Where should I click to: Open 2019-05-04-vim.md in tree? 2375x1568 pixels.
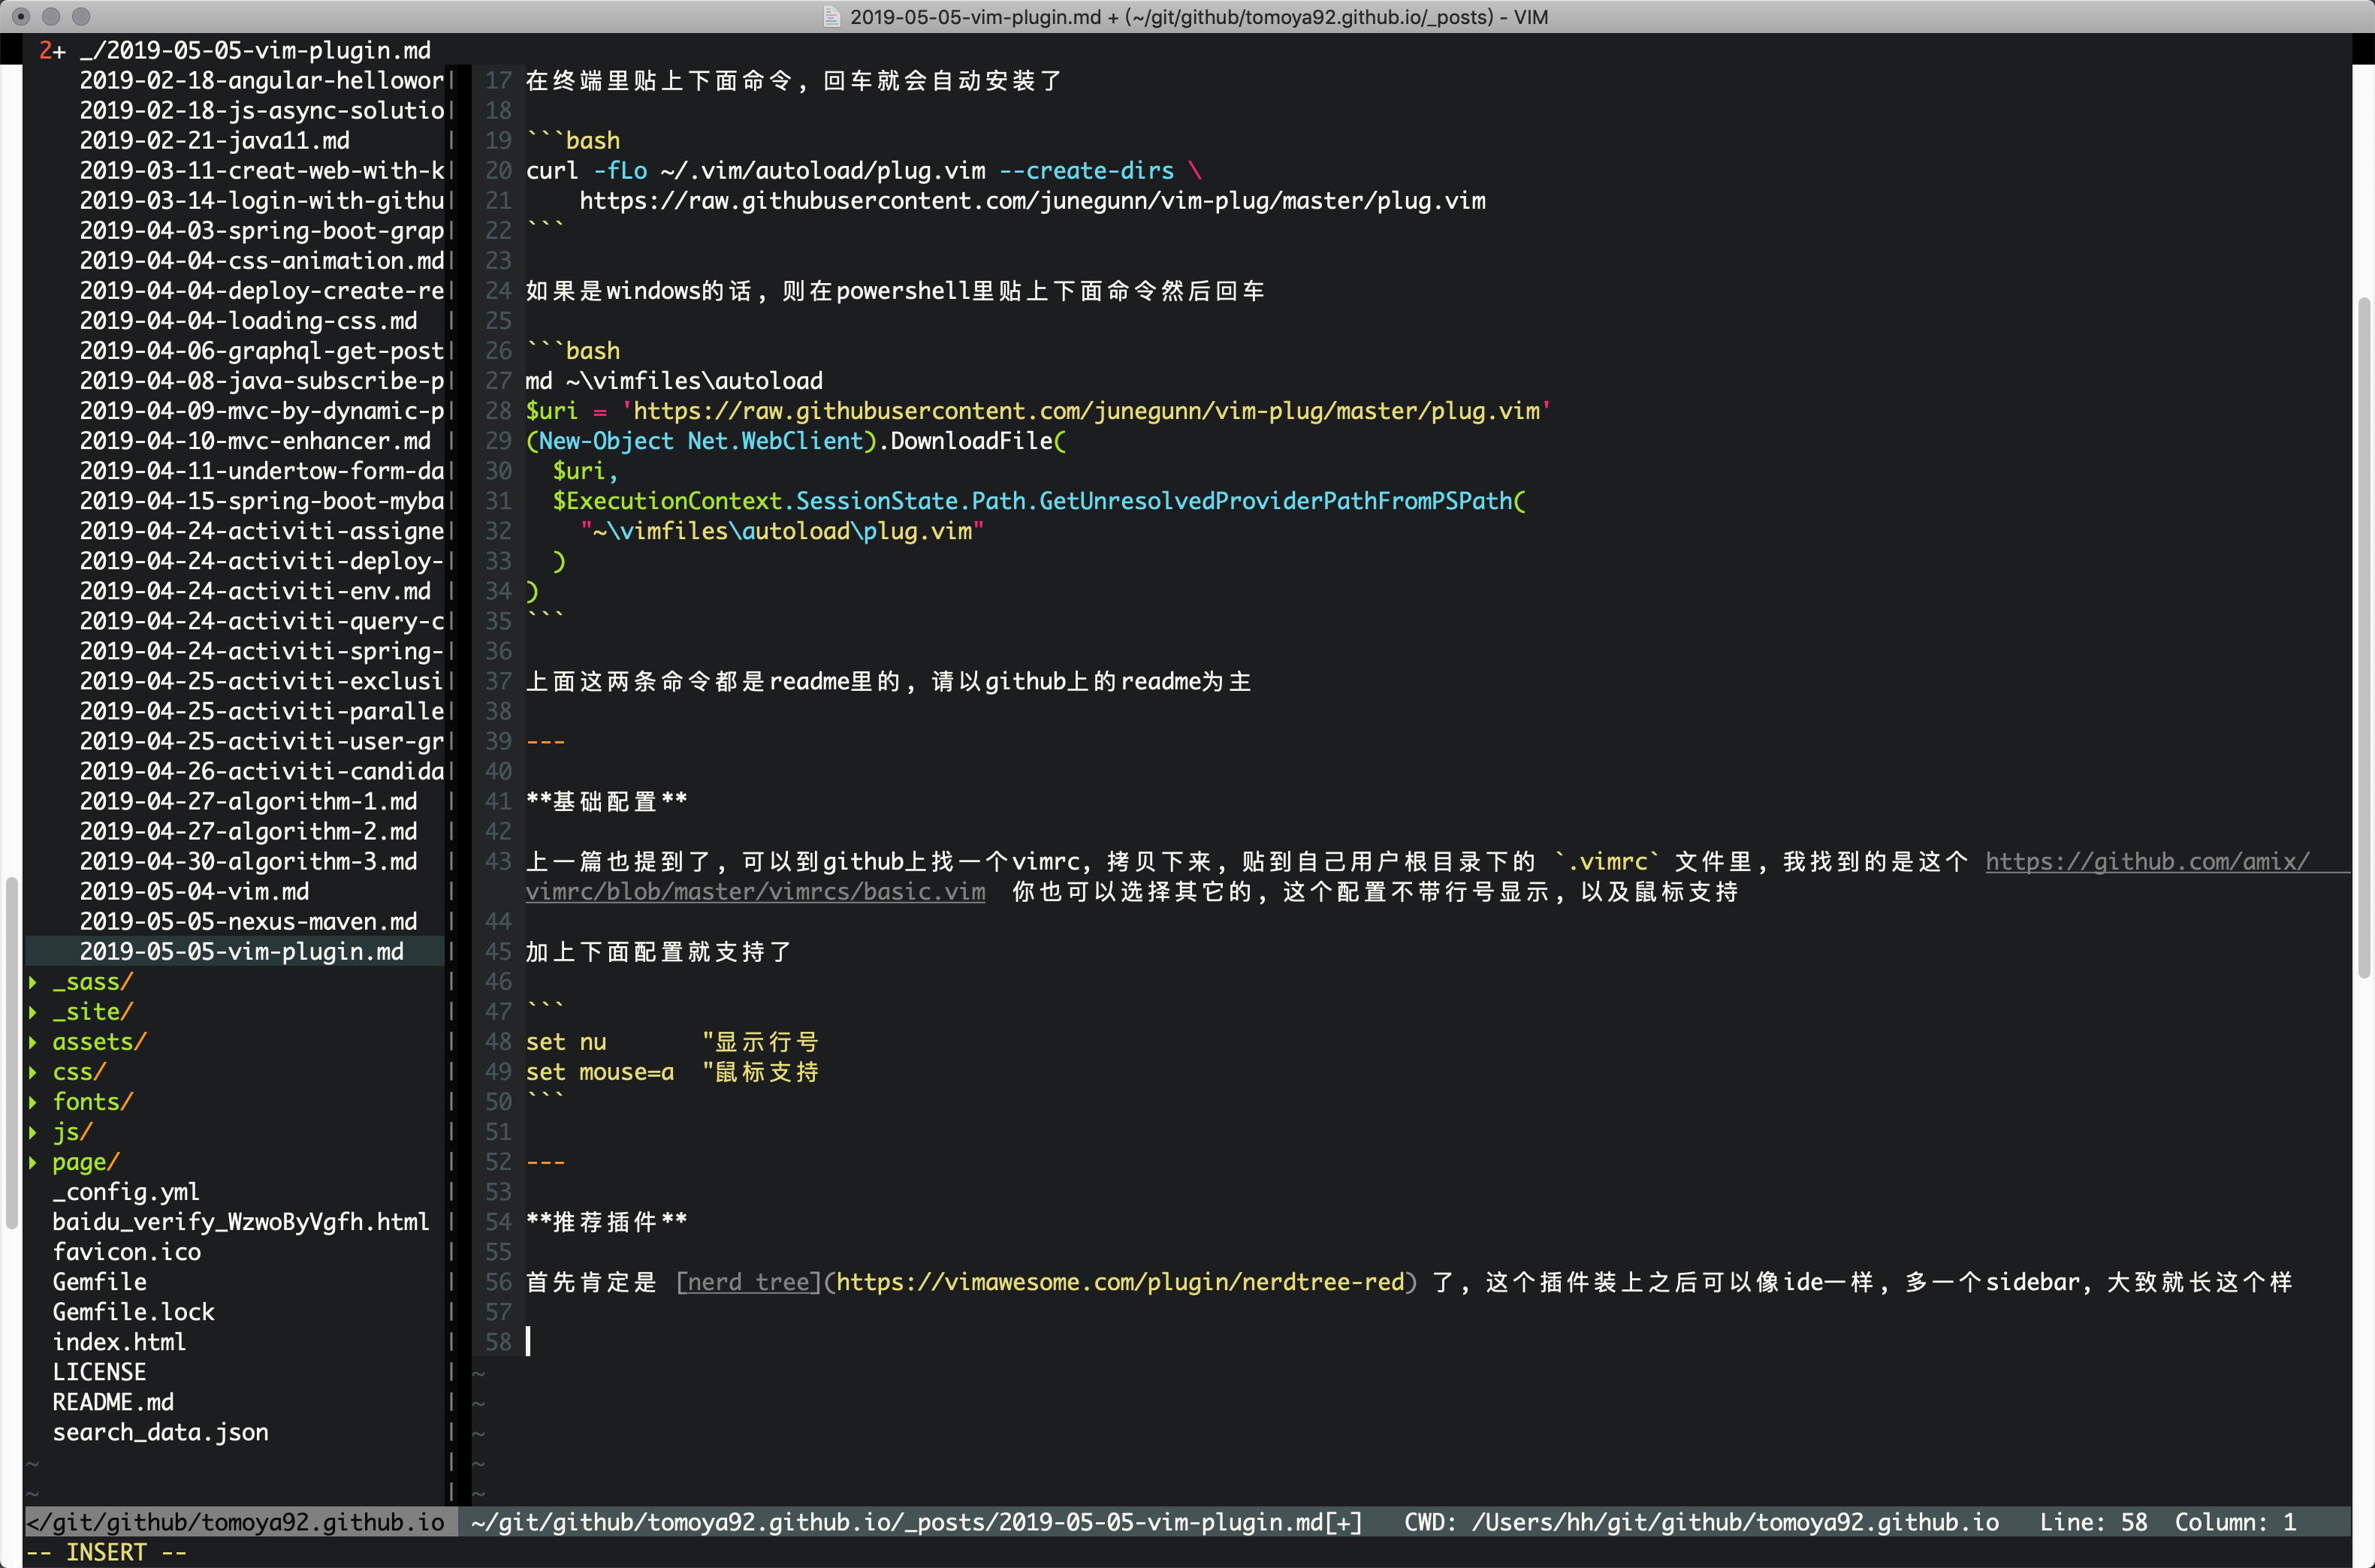point(194,891)
